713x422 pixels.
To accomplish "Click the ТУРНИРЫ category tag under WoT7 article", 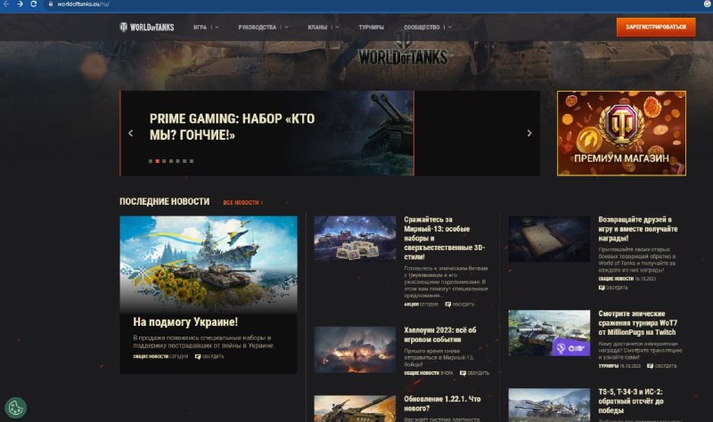I will click(x=609, y=366).
